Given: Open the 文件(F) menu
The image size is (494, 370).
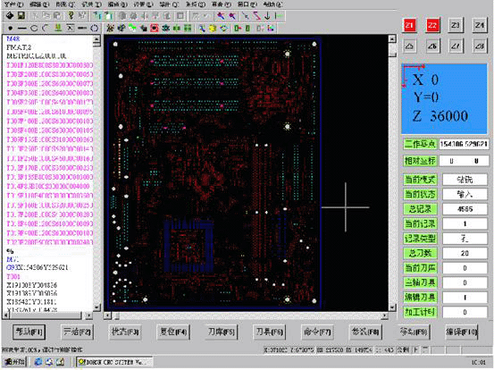Looking at the screenshot, I should (x=14, y=4).
